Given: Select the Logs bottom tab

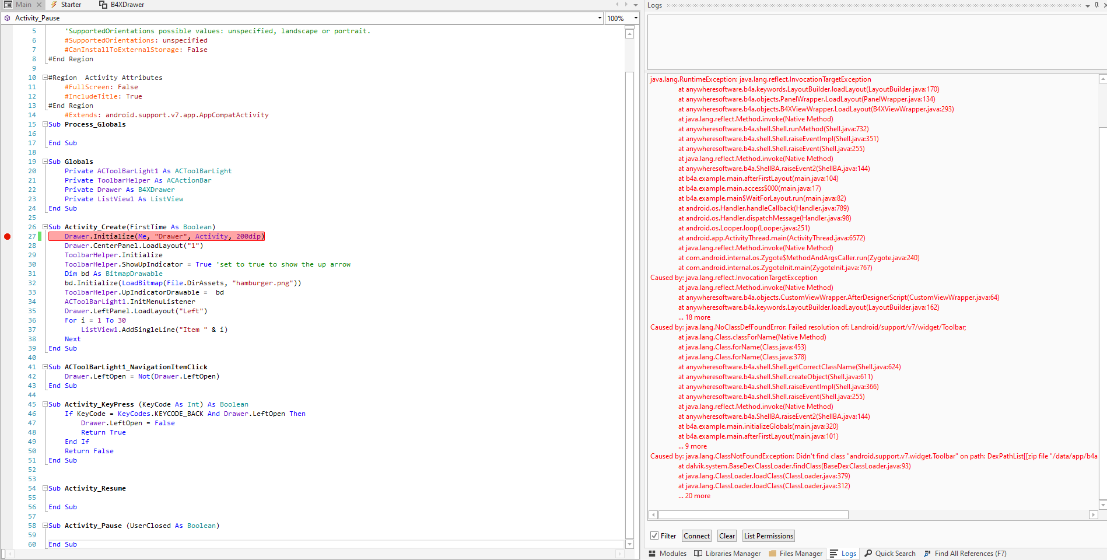Looking at the screenshot, I should click(x=843, y=554).
